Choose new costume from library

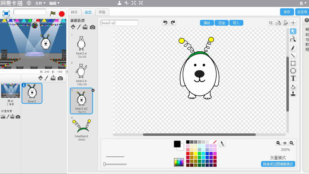[x=73, y=27]
